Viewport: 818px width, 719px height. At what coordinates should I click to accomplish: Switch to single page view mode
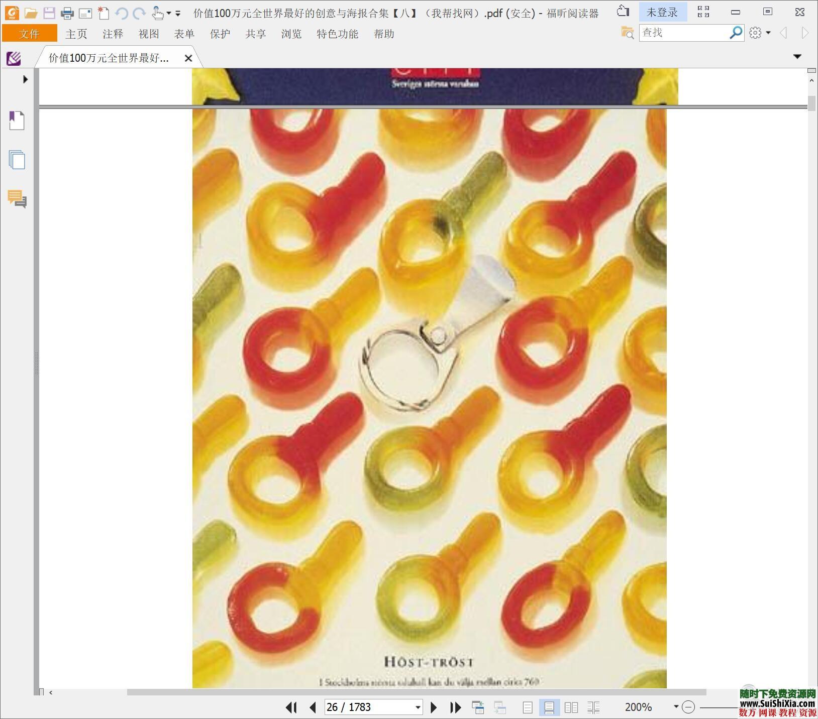pyautogui.click(x=528, y=707)
